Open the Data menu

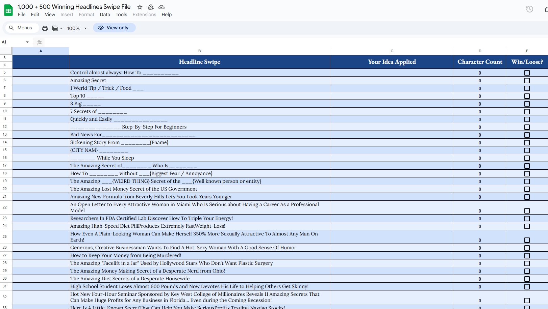[x=105, y=15]
